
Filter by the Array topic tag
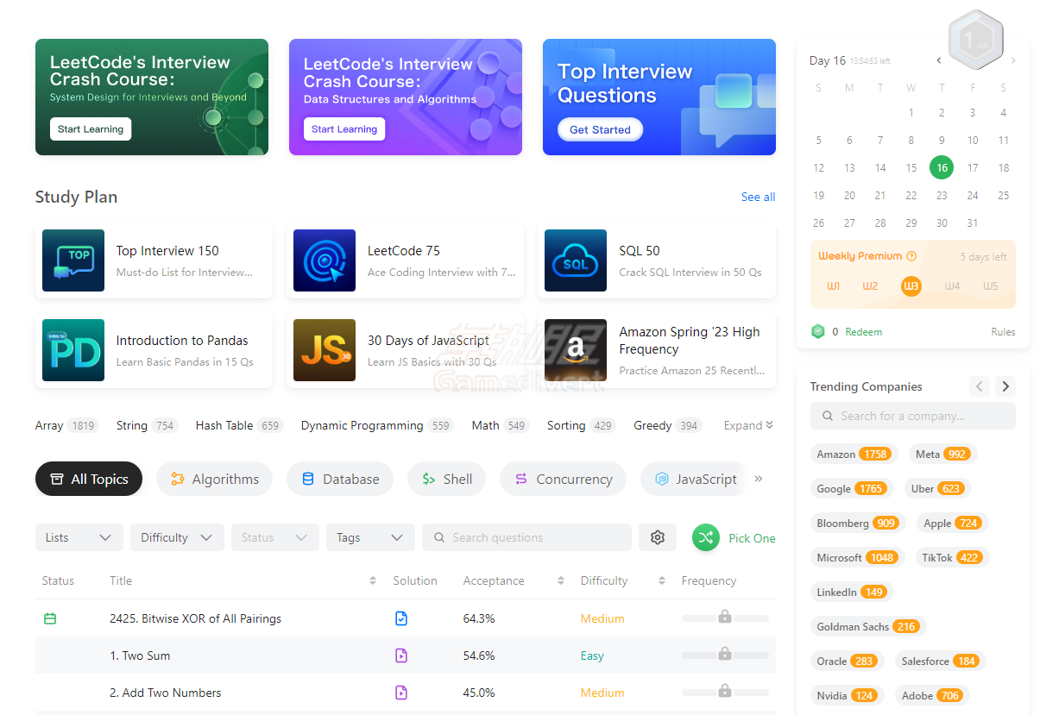tap(66, 425)
